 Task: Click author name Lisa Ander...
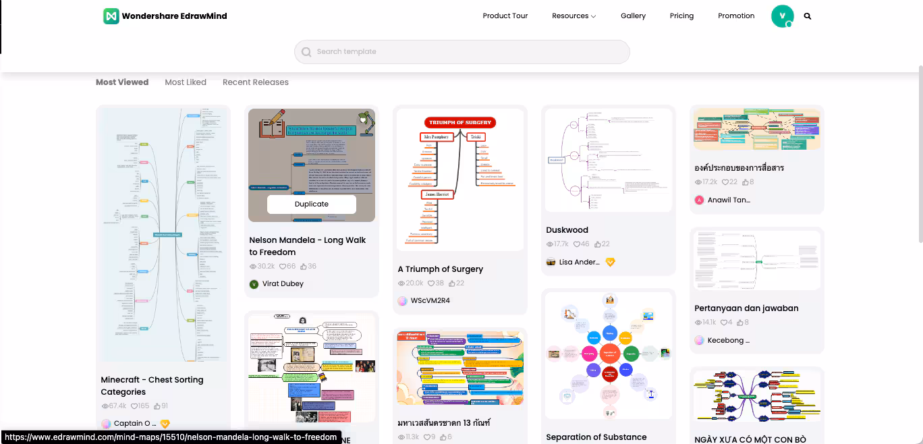580,262
